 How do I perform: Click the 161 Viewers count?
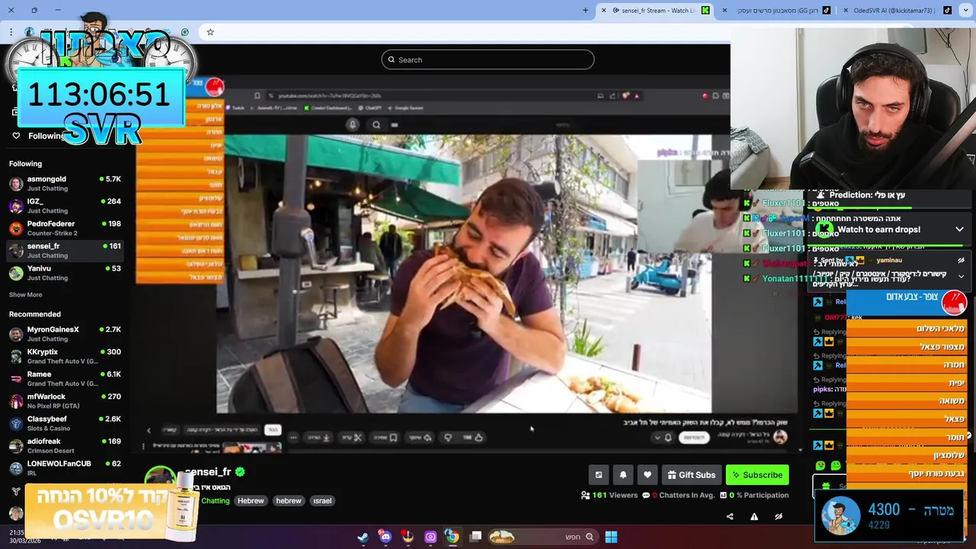coord(609,496)
